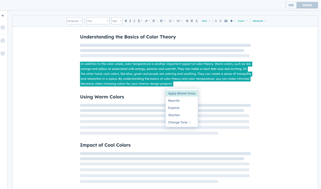Expand the Advanced dropdown

click(259, 21)
